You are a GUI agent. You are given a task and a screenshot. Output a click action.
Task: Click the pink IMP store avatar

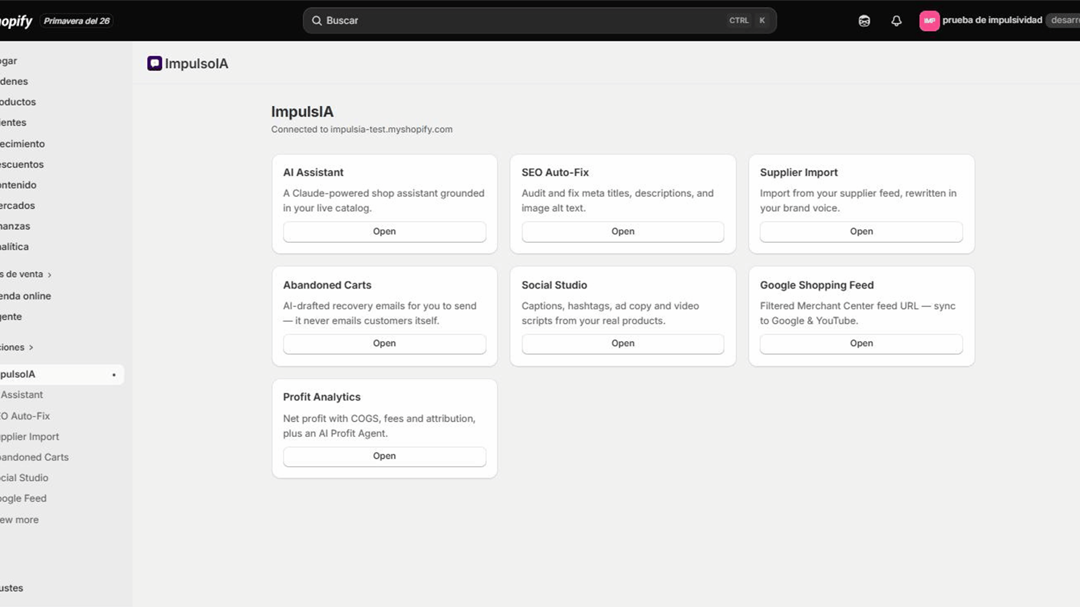point(929,21)
